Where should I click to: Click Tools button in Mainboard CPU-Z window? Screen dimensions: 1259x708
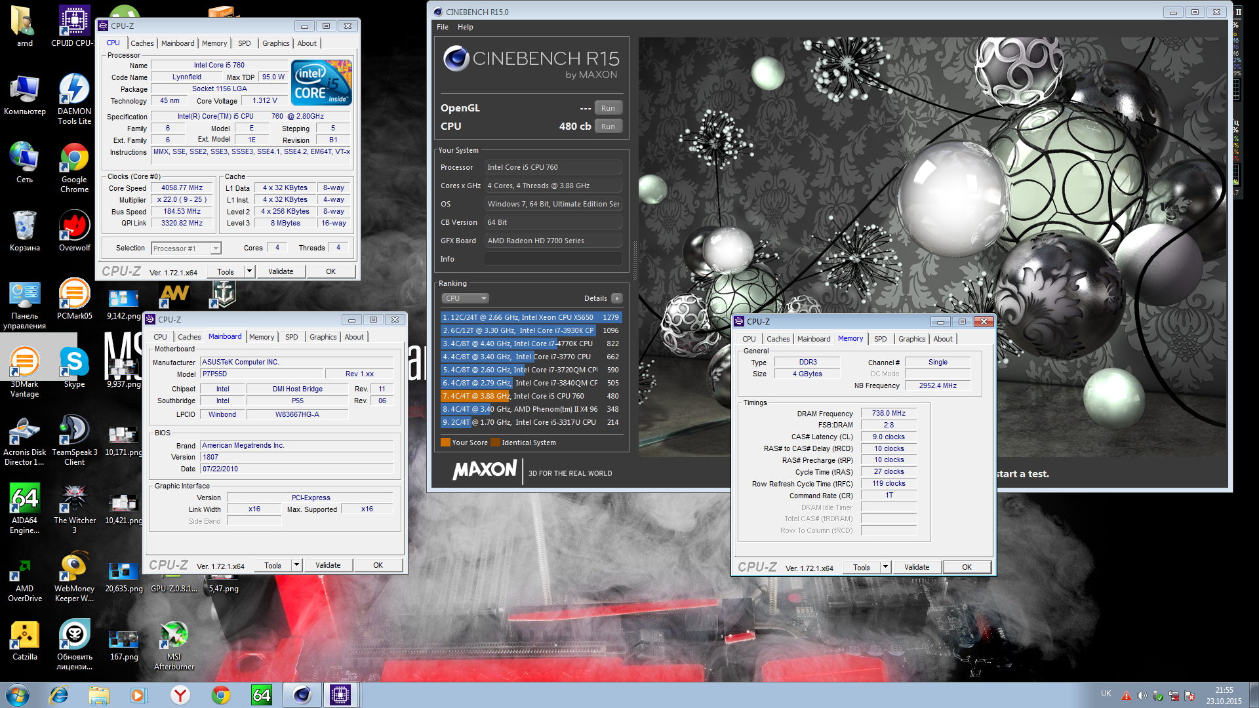[x=273, y=565]
